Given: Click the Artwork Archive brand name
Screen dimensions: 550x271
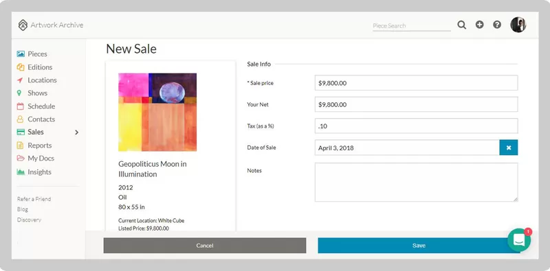Looking at the screenshot, I should 57,25.
